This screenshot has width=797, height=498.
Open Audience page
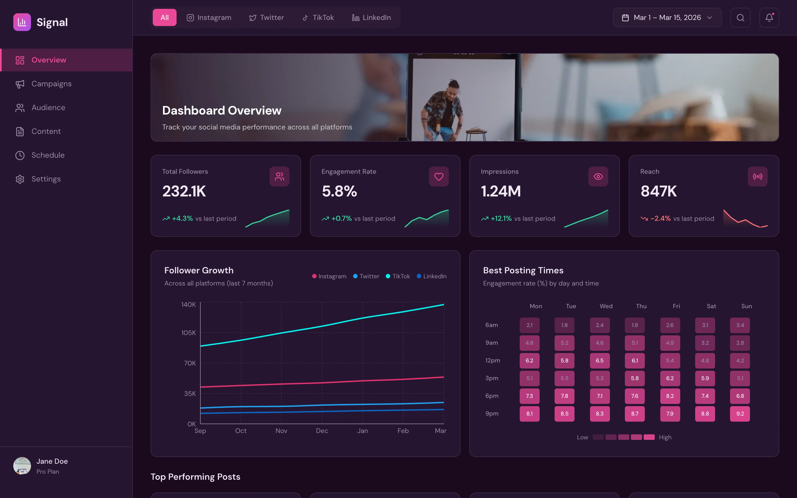(x=66, y=108)
